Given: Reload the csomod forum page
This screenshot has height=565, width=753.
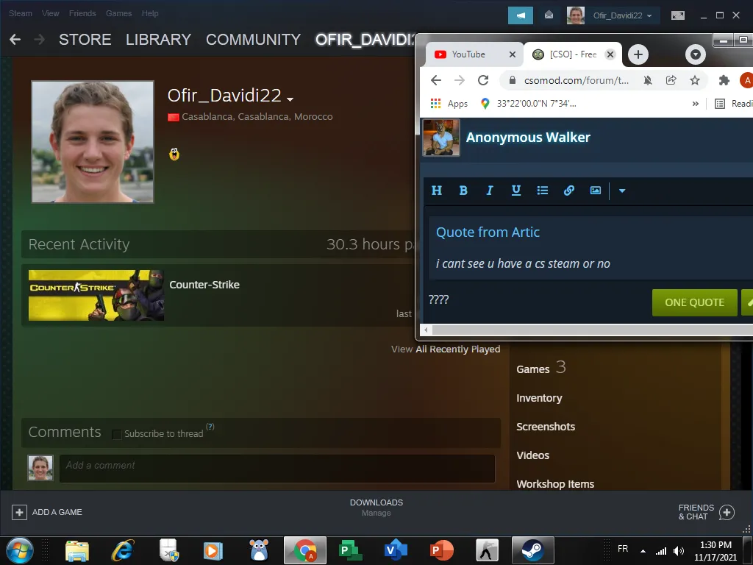Looking at the screenshot, I should (483, 80).
